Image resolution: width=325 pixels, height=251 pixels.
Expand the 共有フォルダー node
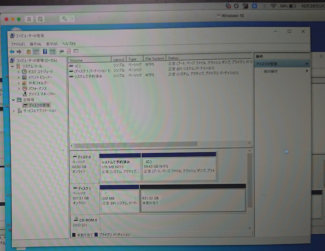19,83
